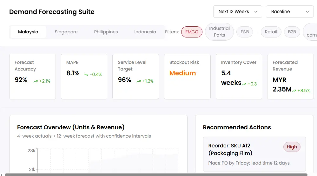Click the Forecast Accuracy upward trend icon

tap(36, 81)
